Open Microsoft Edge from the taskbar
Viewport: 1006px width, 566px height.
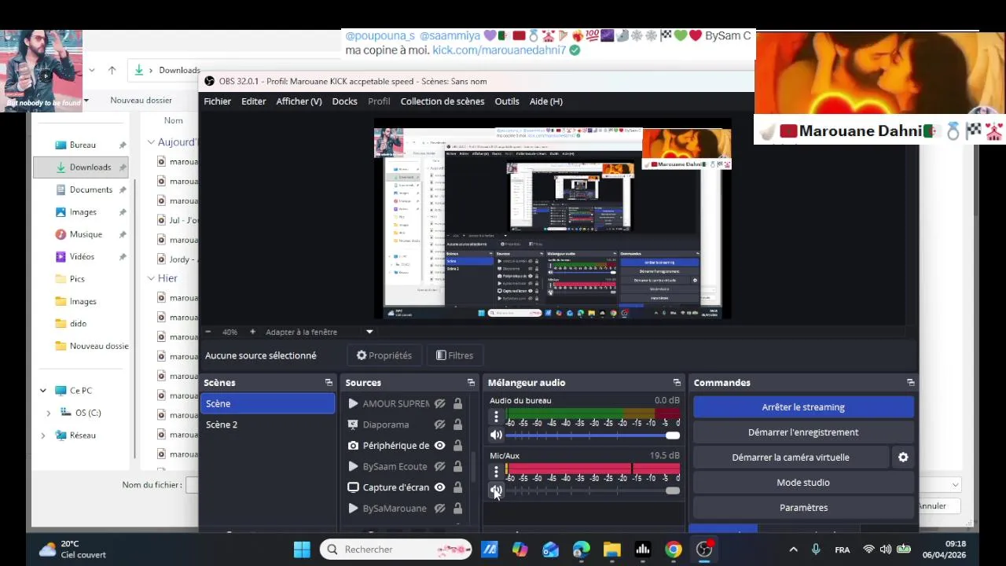click(582, 549)
